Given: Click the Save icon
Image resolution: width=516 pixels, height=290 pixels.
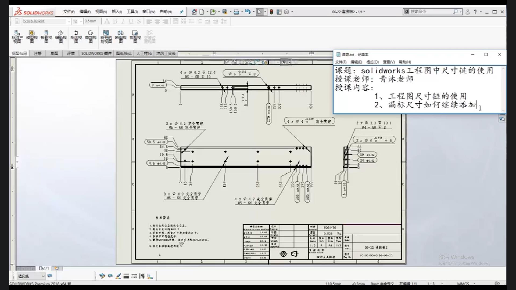Looking at the screenshot, I should [x=225, y=12].
